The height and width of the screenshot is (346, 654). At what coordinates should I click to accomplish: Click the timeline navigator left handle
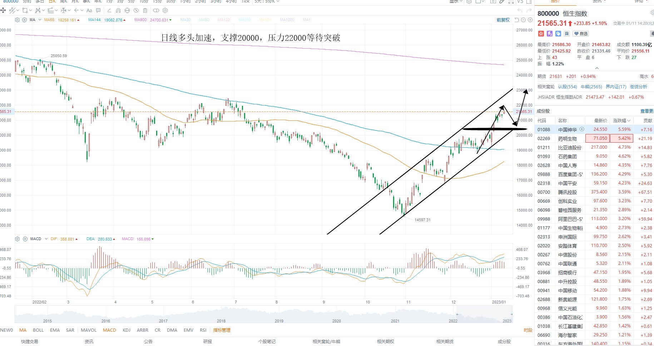click(457, 315)
